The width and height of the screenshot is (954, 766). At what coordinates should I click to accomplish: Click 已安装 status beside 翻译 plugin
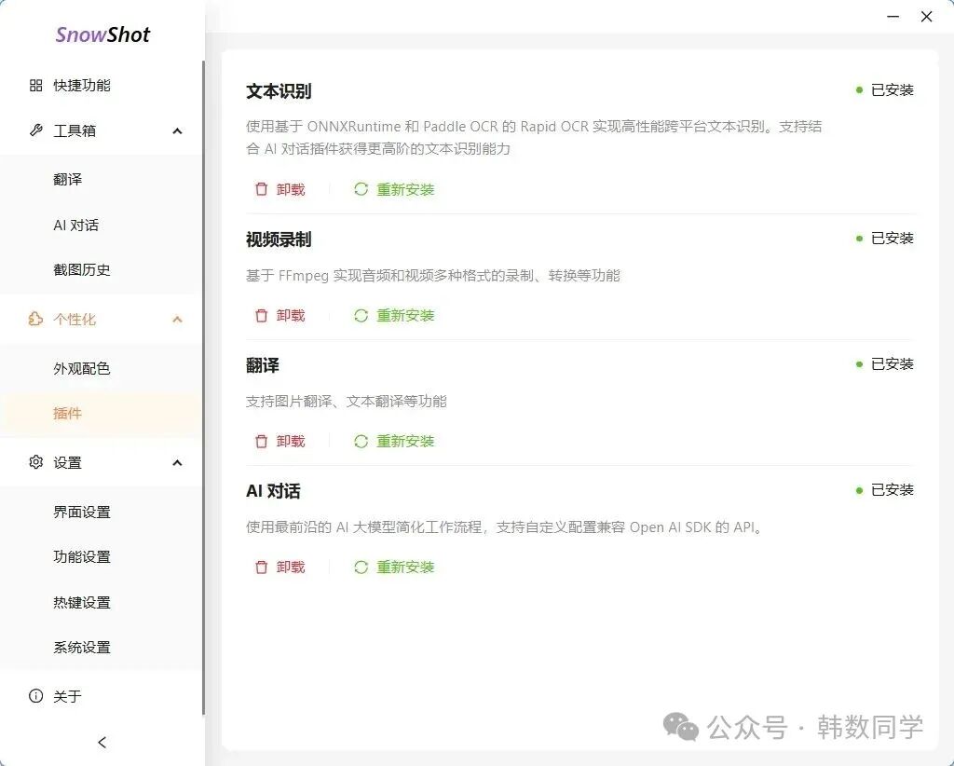click(885, 363)
